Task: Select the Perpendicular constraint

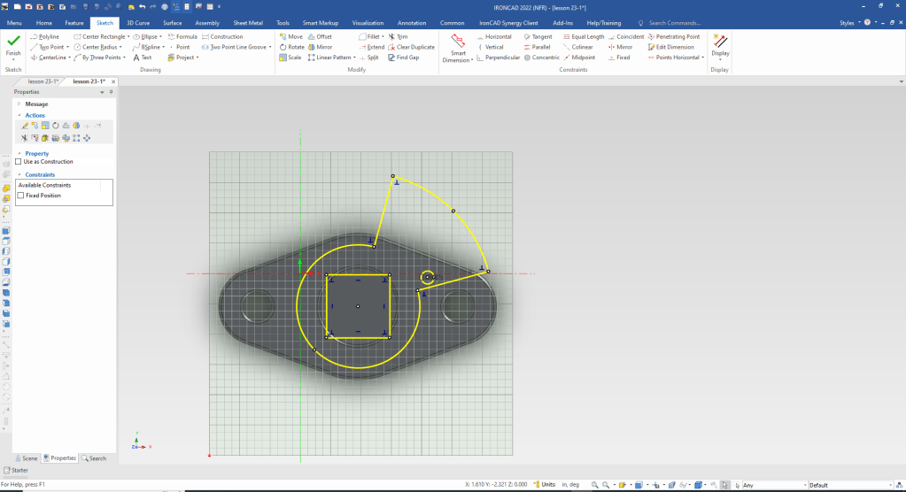Action: pyautogui.click(x=504, y=58)
